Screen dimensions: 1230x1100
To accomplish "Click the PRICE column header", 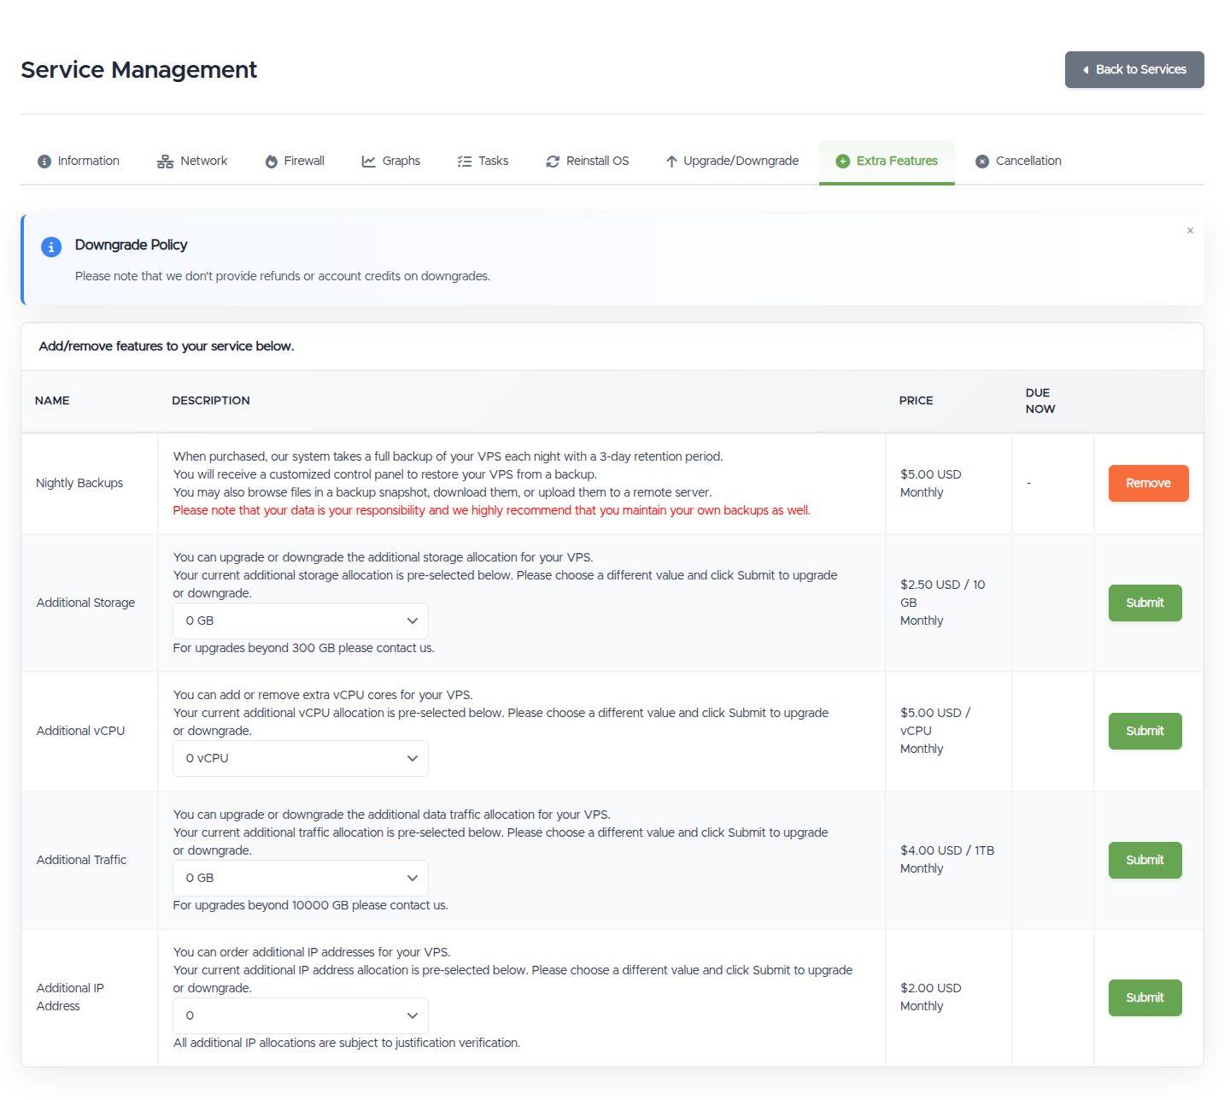I will click(916, 401).
